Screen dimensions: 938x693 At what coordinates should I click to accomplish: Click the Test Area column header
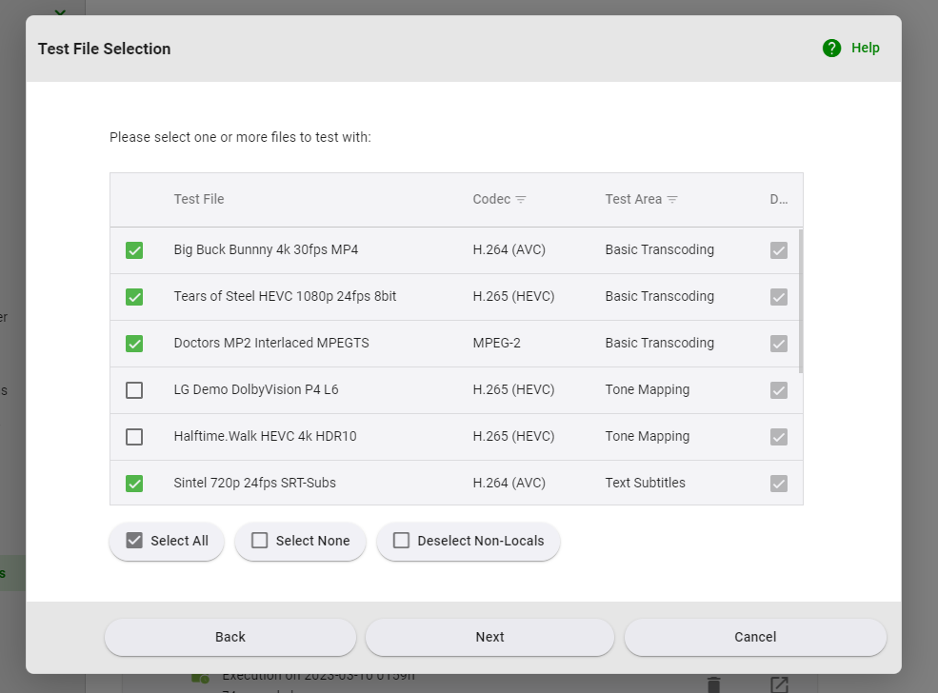[x=633, y=199]
